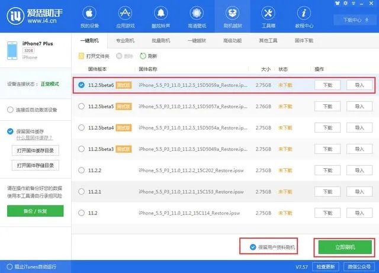
Task: Select firmware 11.2 radio button
Action: click(82, 213)
